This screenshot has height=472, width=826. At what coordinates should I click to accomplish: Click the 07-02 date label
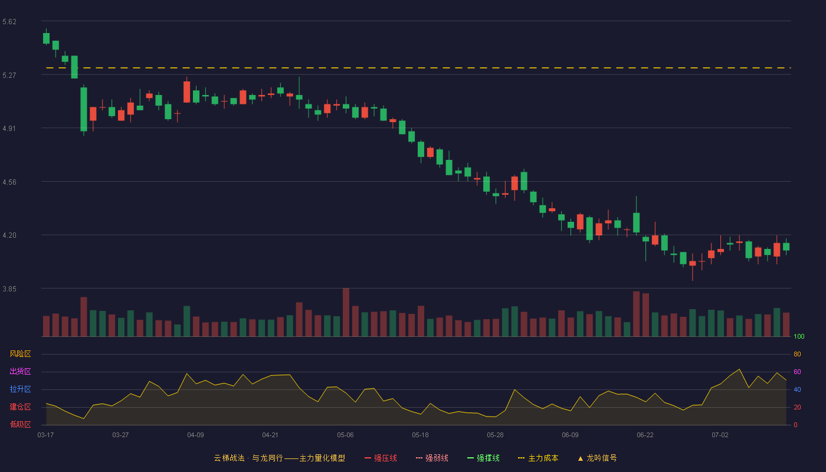pyautogui.click(x=720, y=435)
